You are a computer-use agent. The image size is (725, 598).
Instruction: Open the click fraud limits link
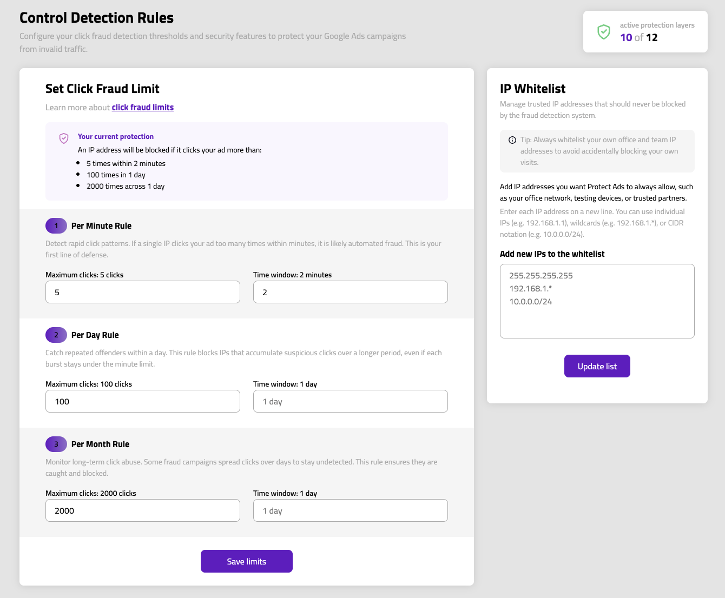[142, 107]
